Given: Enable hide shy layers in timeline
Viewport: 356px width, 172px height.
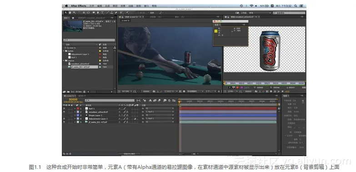Looking at the screenshot, I should pos(150,100).
